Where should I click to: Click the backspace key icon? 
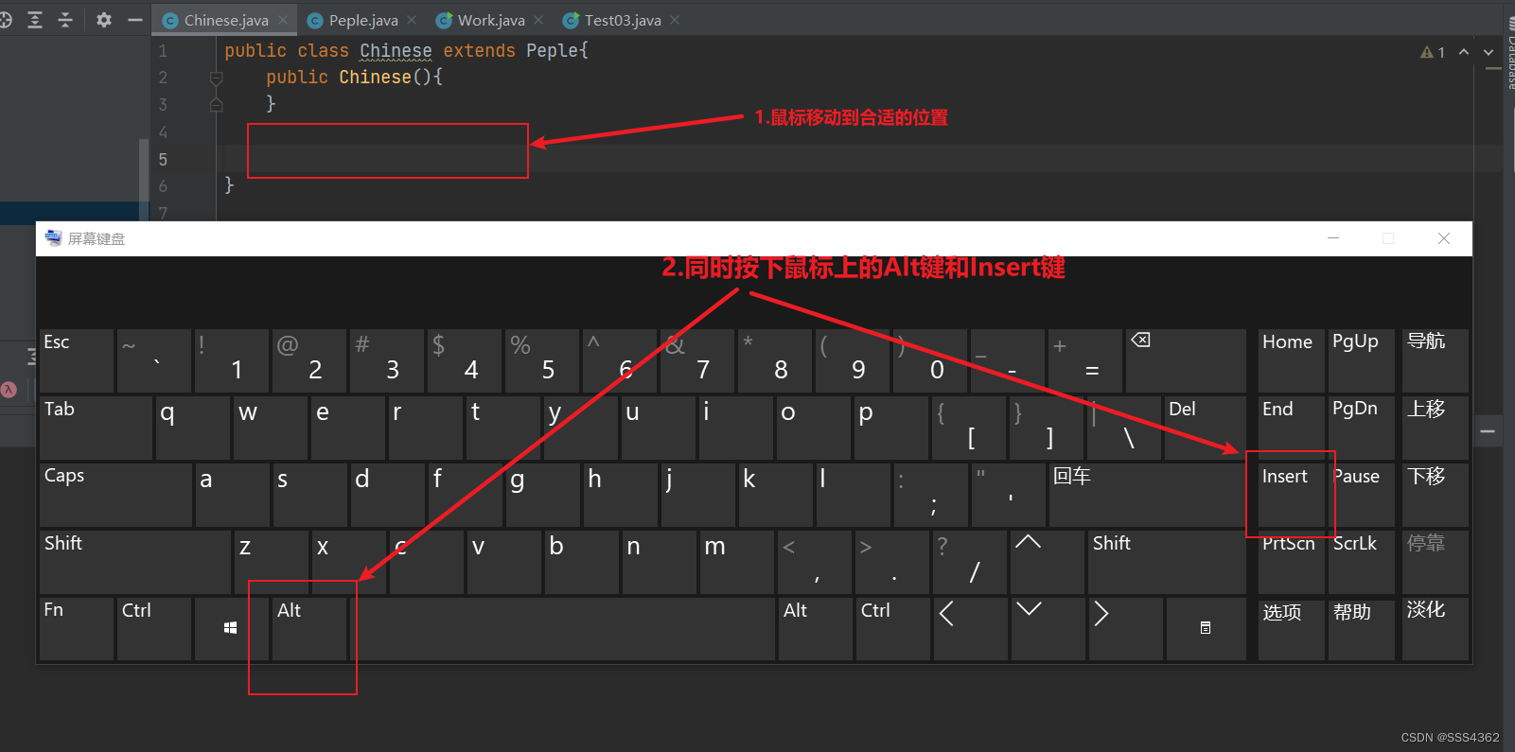pyautogui.click(x=1186, y=360)
